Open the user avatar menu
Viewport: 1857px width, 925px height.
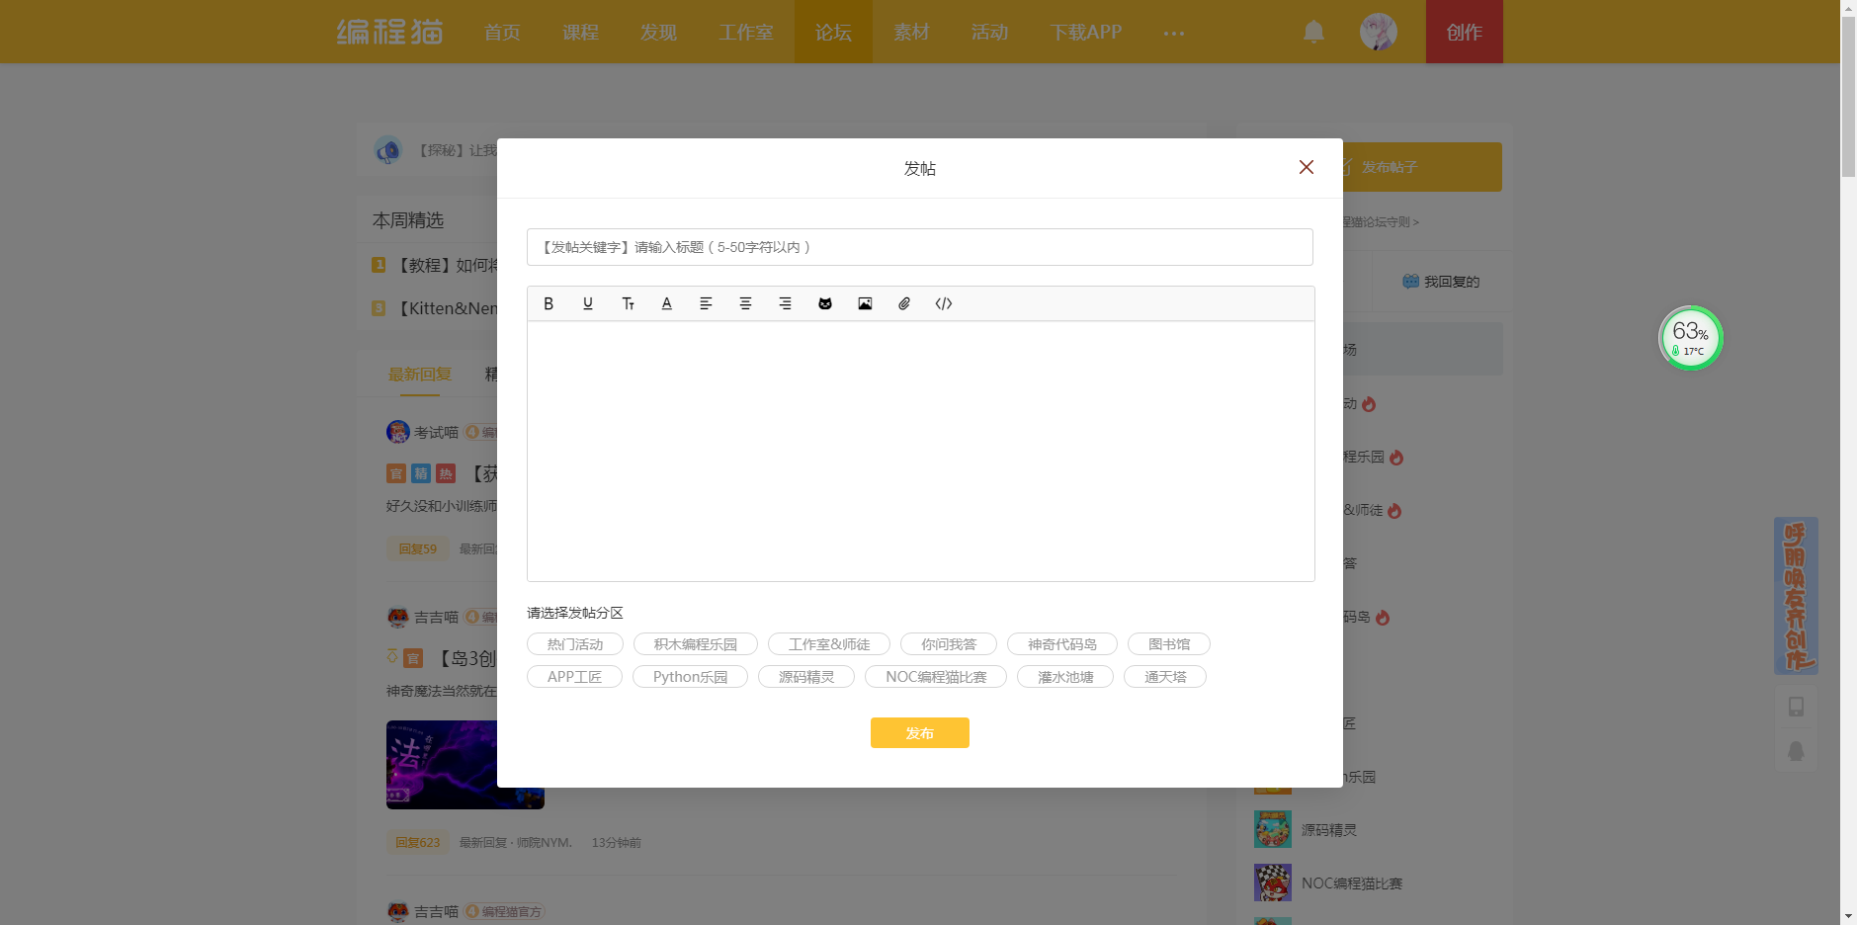pyautogui.click(x=1379, y=32)
